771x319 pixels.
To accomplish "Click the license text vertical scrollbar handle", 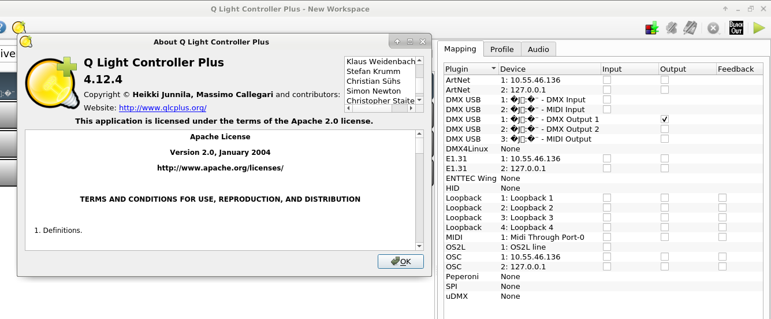I will point(419,146).
